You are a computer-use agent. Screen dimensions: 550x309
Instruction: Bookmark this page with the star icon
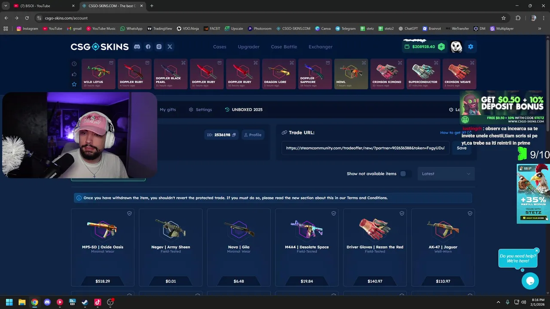[x=504, y=18]
